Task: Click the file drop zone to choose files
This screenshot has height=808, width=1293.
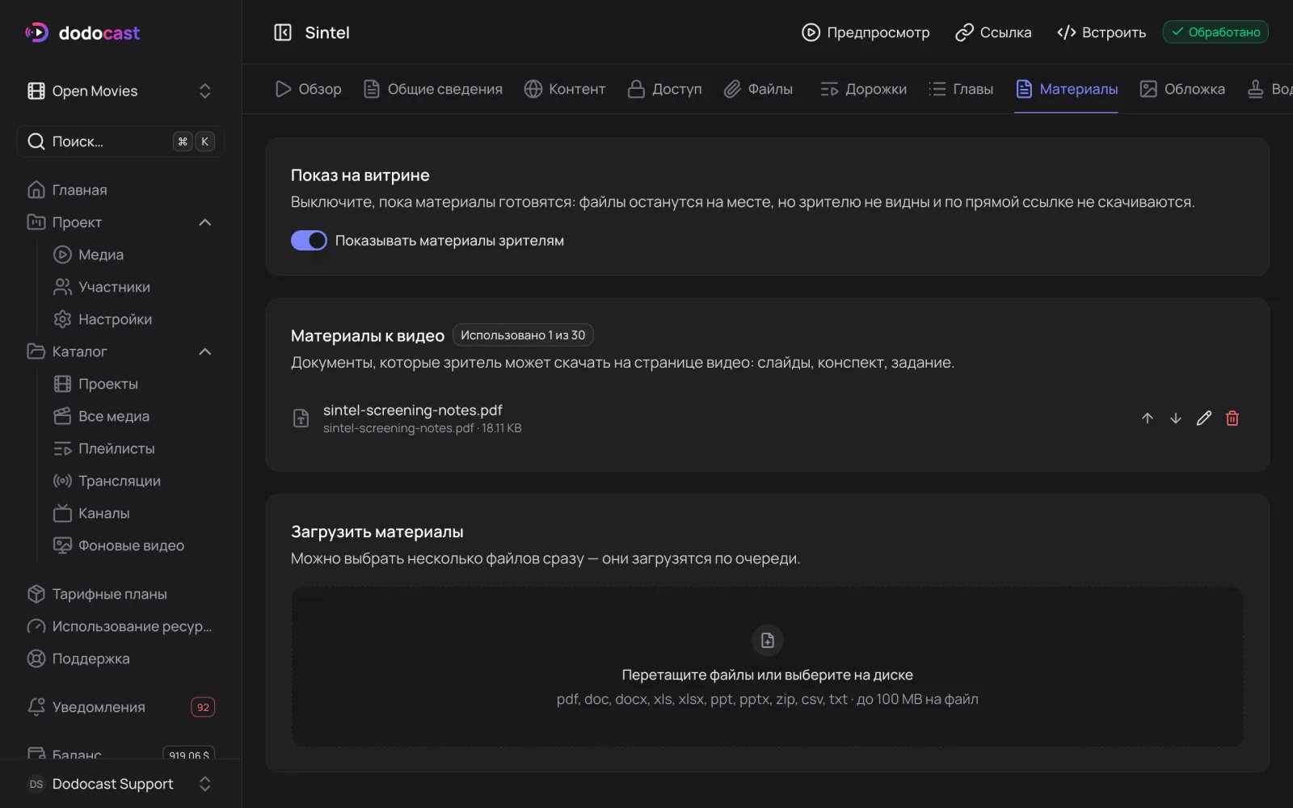Action: coord(768,667)
